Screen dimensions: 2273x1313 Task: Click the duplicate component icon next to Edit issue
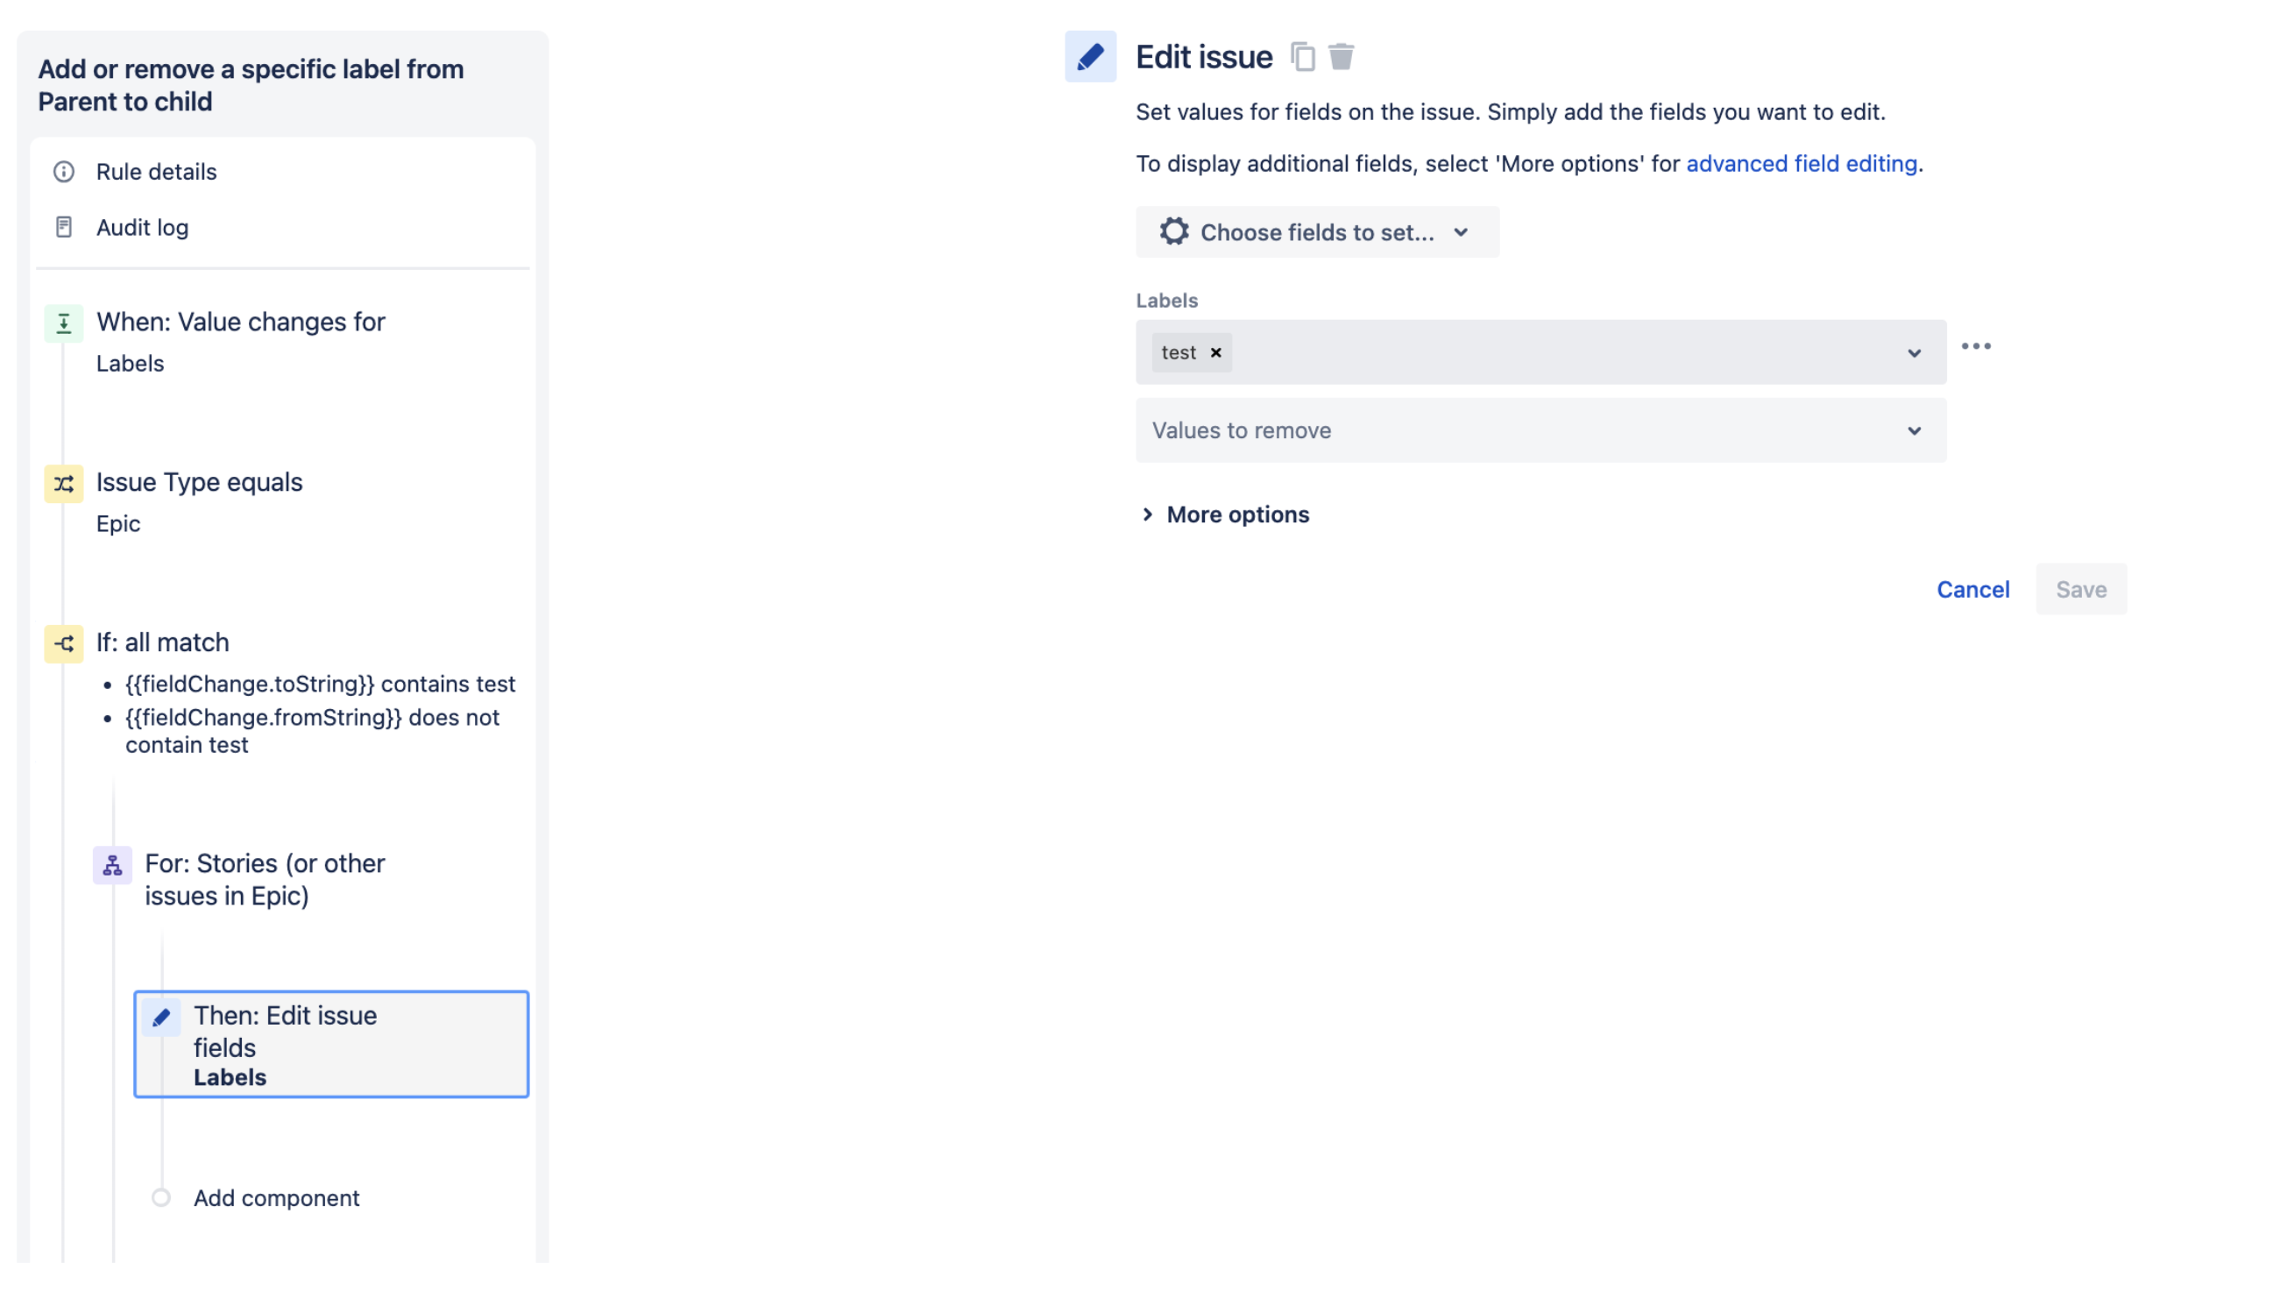[x=1302, y=57]
